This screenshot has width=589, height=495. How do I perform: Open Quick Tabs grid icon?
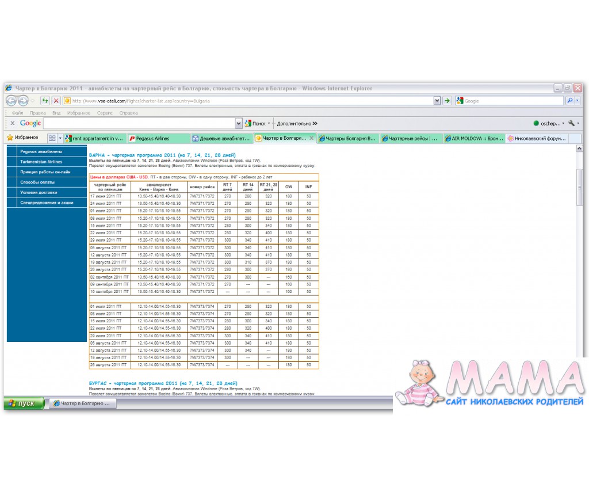(x=52, y=138)
